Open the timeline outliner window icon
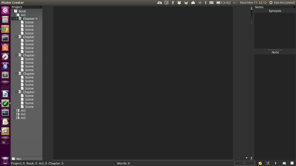This screenshot has height=166, width=296. [x=284, y=163]
